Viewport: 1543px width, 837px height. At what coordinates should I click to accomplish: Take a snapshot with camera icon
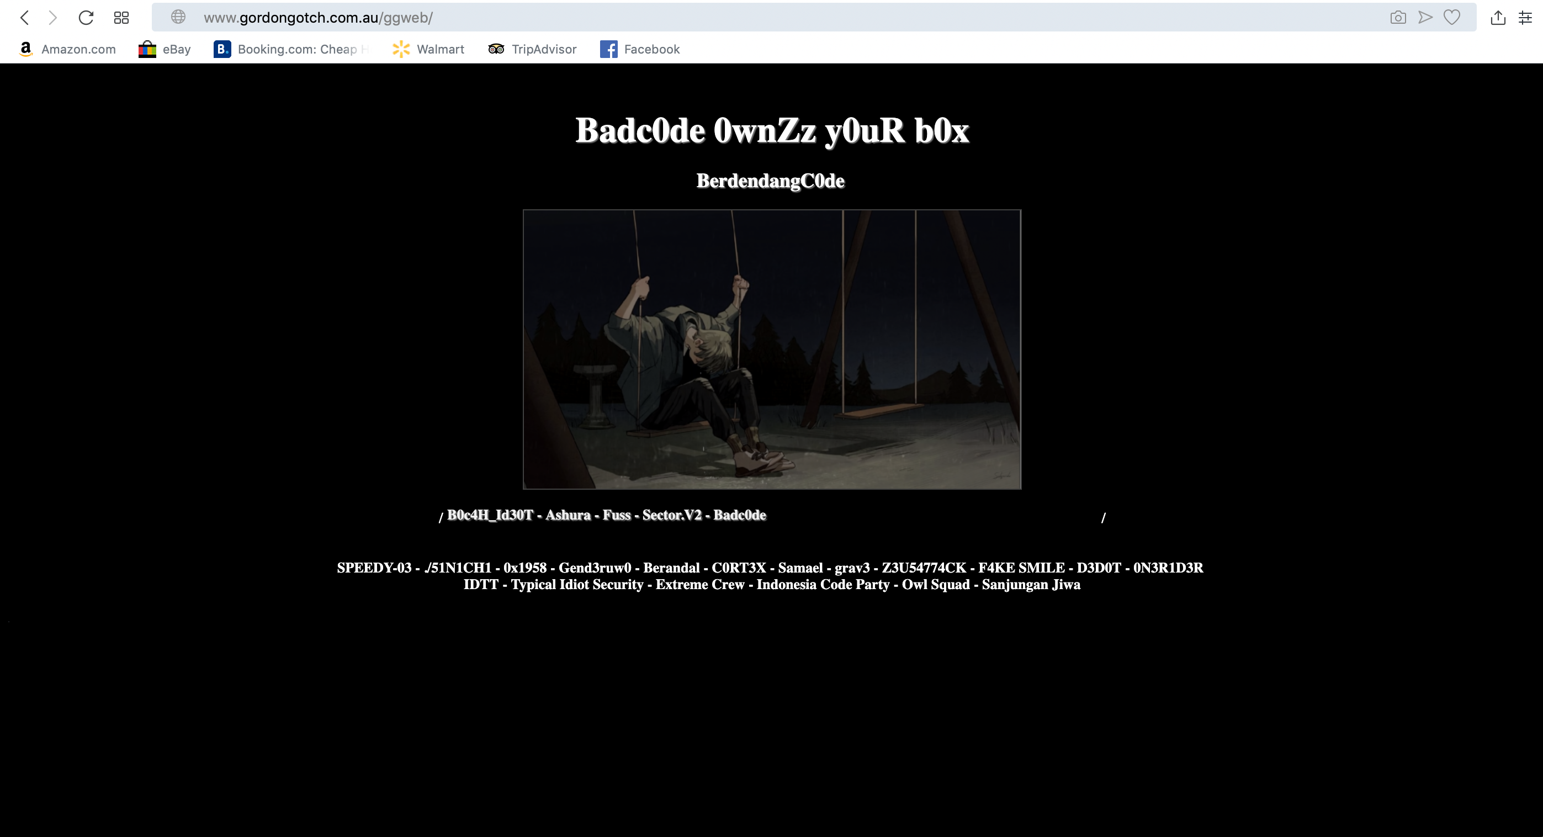(1397, 17)
